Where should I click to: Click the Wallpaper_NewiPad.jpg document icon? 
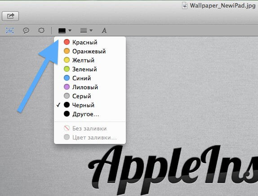click(185, 6)
